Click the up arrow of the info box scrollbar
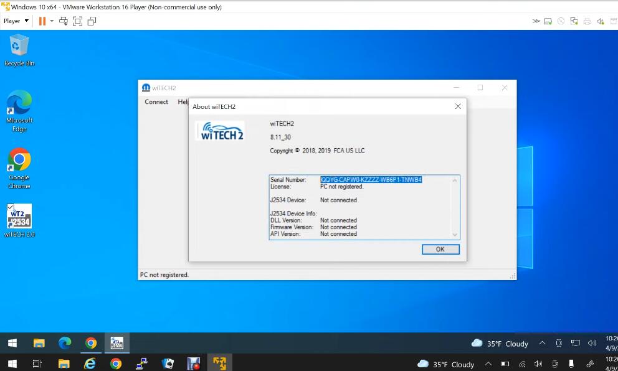The image size is (618, 371). [455, 181]
